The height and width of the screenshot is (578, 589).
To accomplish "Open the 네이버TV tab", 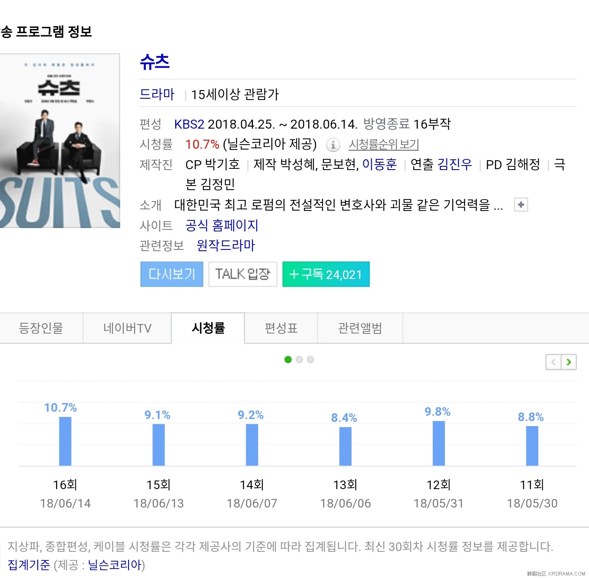I will click(x=127, y=328).
